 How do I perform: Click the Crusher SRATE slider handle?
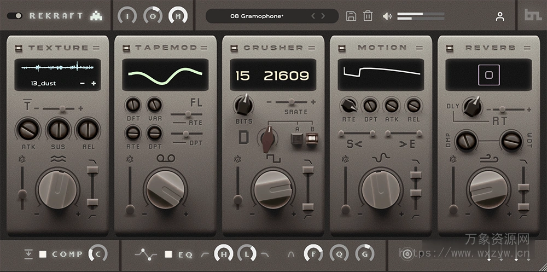(290, 102)
